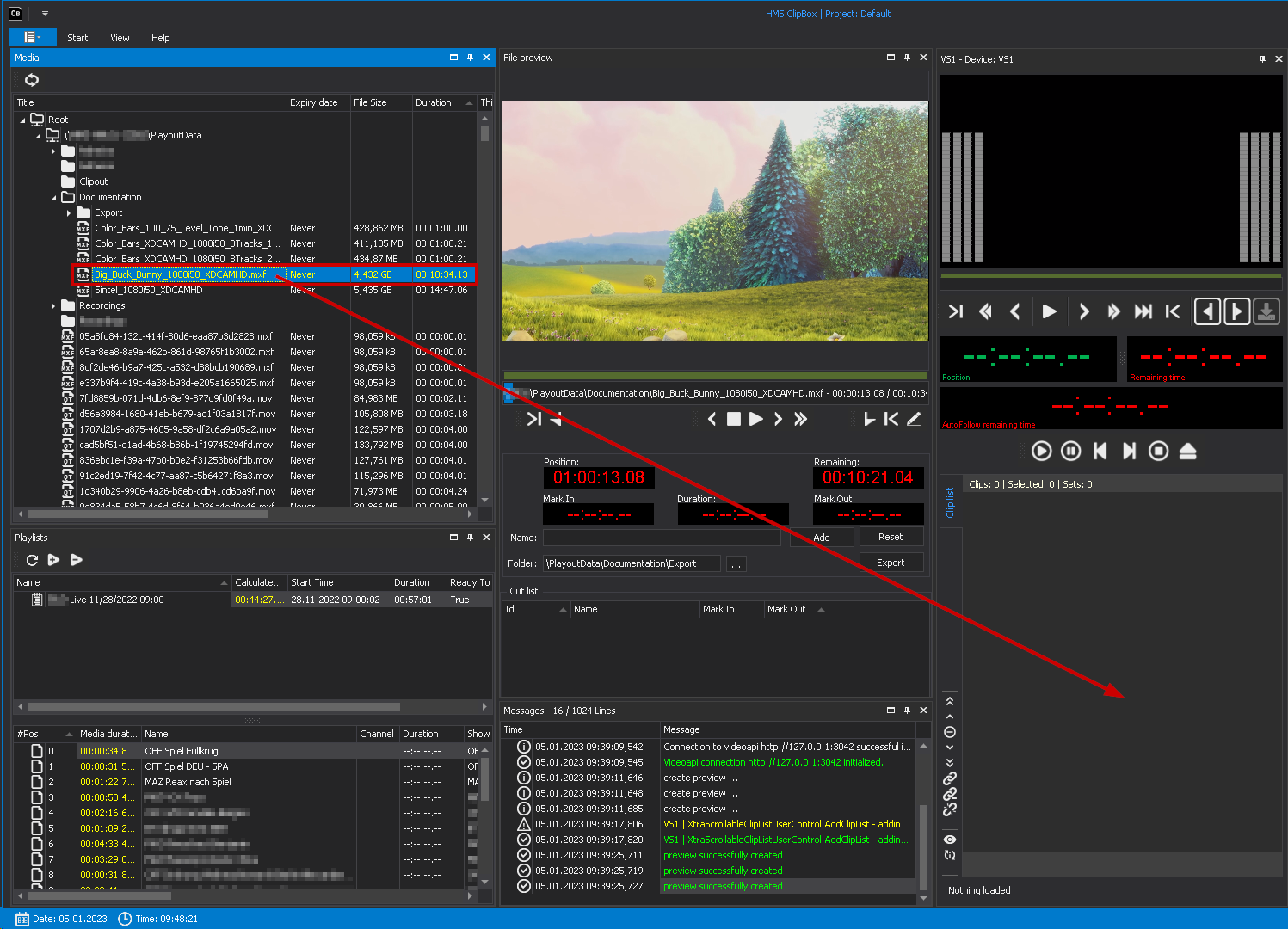Refresh the Media panel list
1288x929 pixels.
[32, 80]
